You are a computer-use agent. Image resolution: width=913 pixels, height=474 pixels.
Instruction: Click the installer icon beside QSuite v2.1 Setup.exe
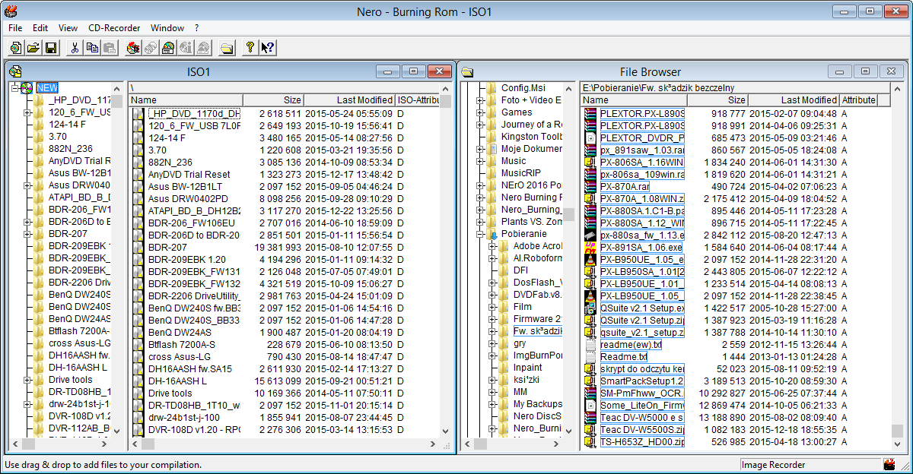(590, 308)
